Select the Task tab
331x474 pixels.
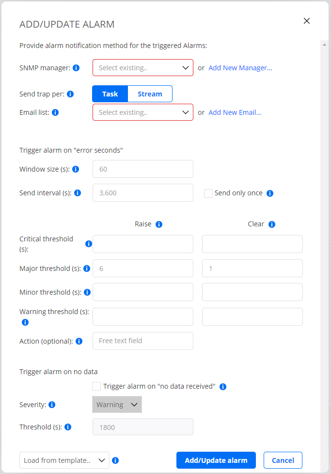[x=110, y=94]
